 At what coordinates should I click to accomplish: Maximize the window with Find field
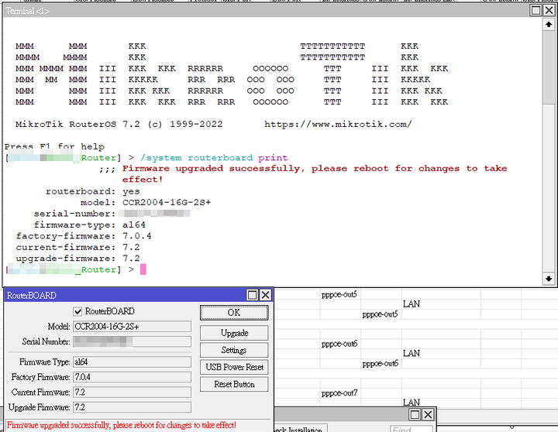pos(415,414)
